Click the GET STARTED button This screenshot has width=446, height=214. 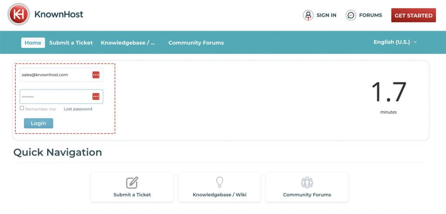[x=413, y=15]
